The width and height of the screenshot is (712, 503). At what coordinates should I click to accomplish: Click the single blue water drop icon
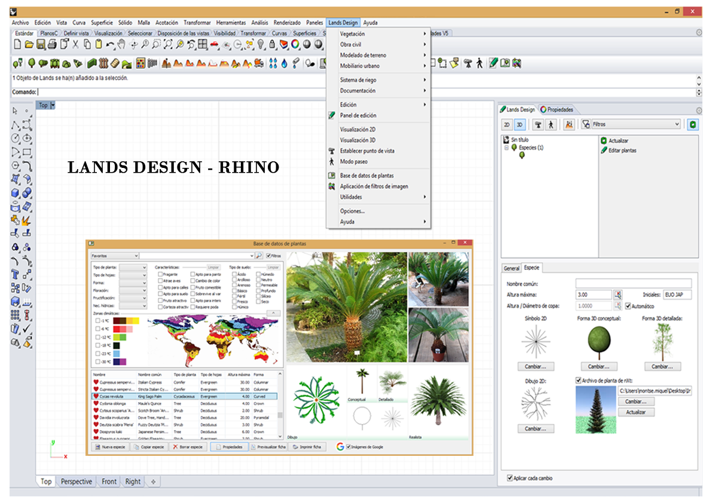click(x=284, y=63)
